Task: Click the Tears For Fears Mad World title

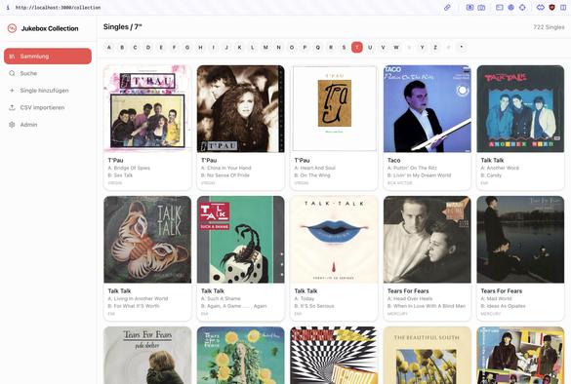Action: pyautogui.click(x=501, y=290)
